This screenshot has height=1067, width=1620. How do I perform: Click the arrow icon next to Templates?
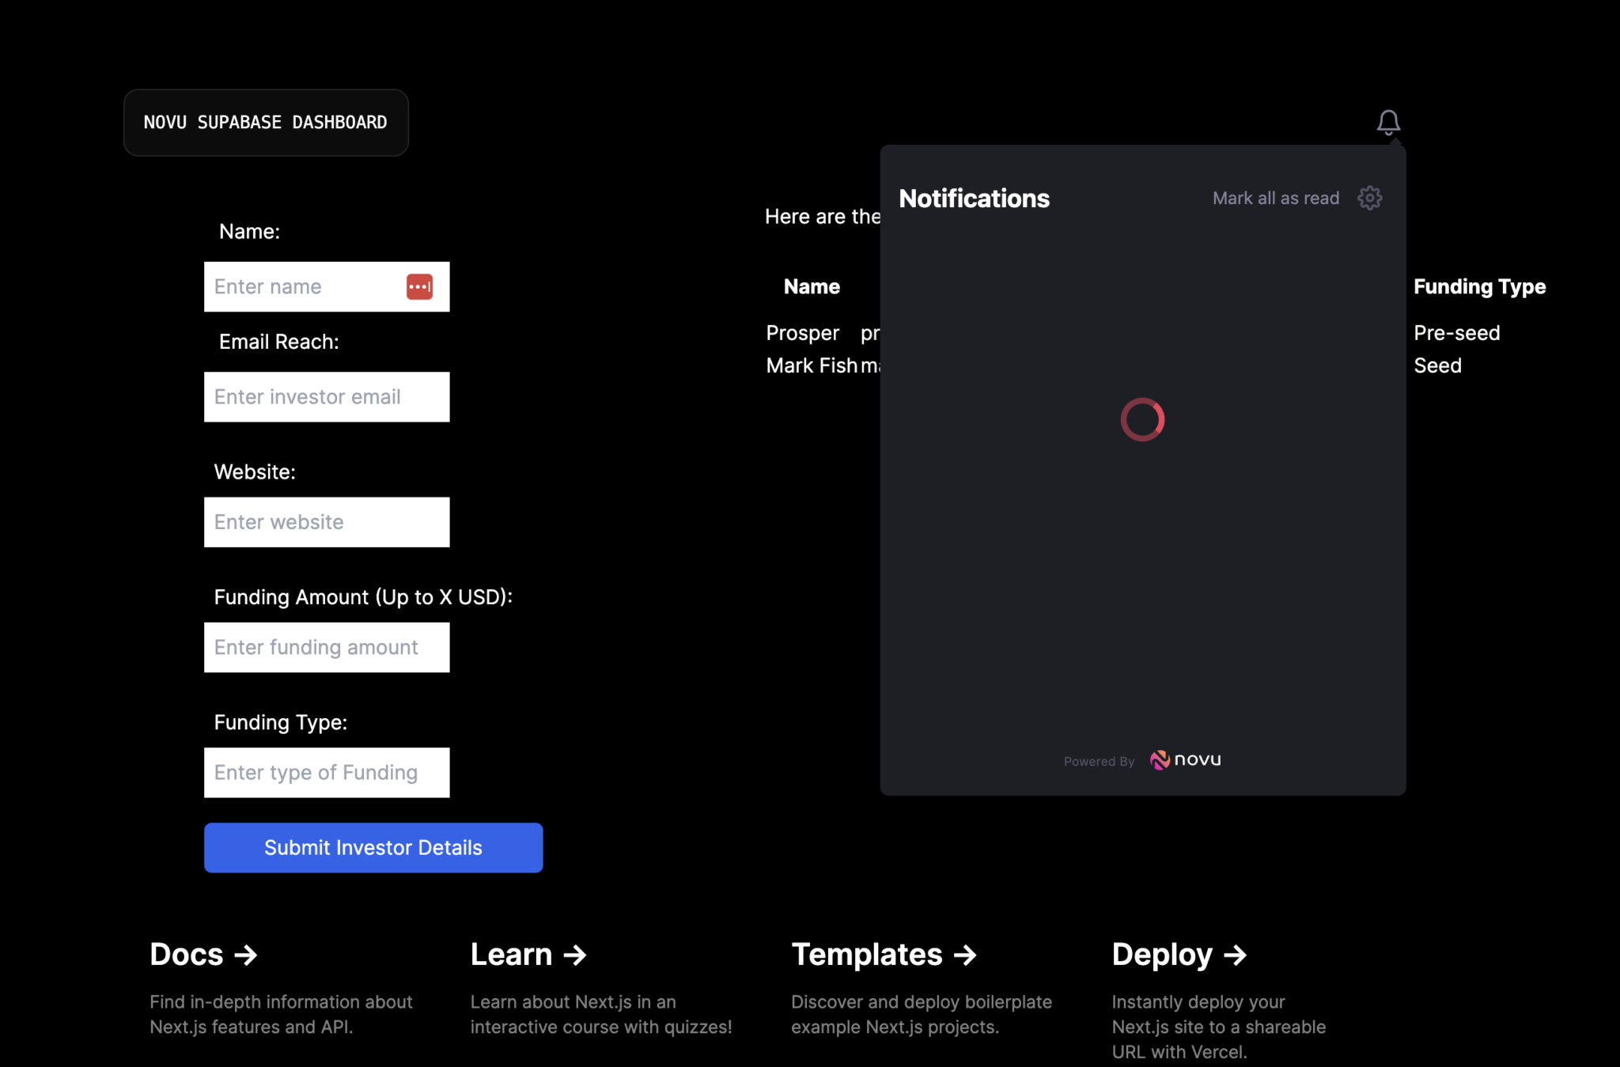point(966,955)
